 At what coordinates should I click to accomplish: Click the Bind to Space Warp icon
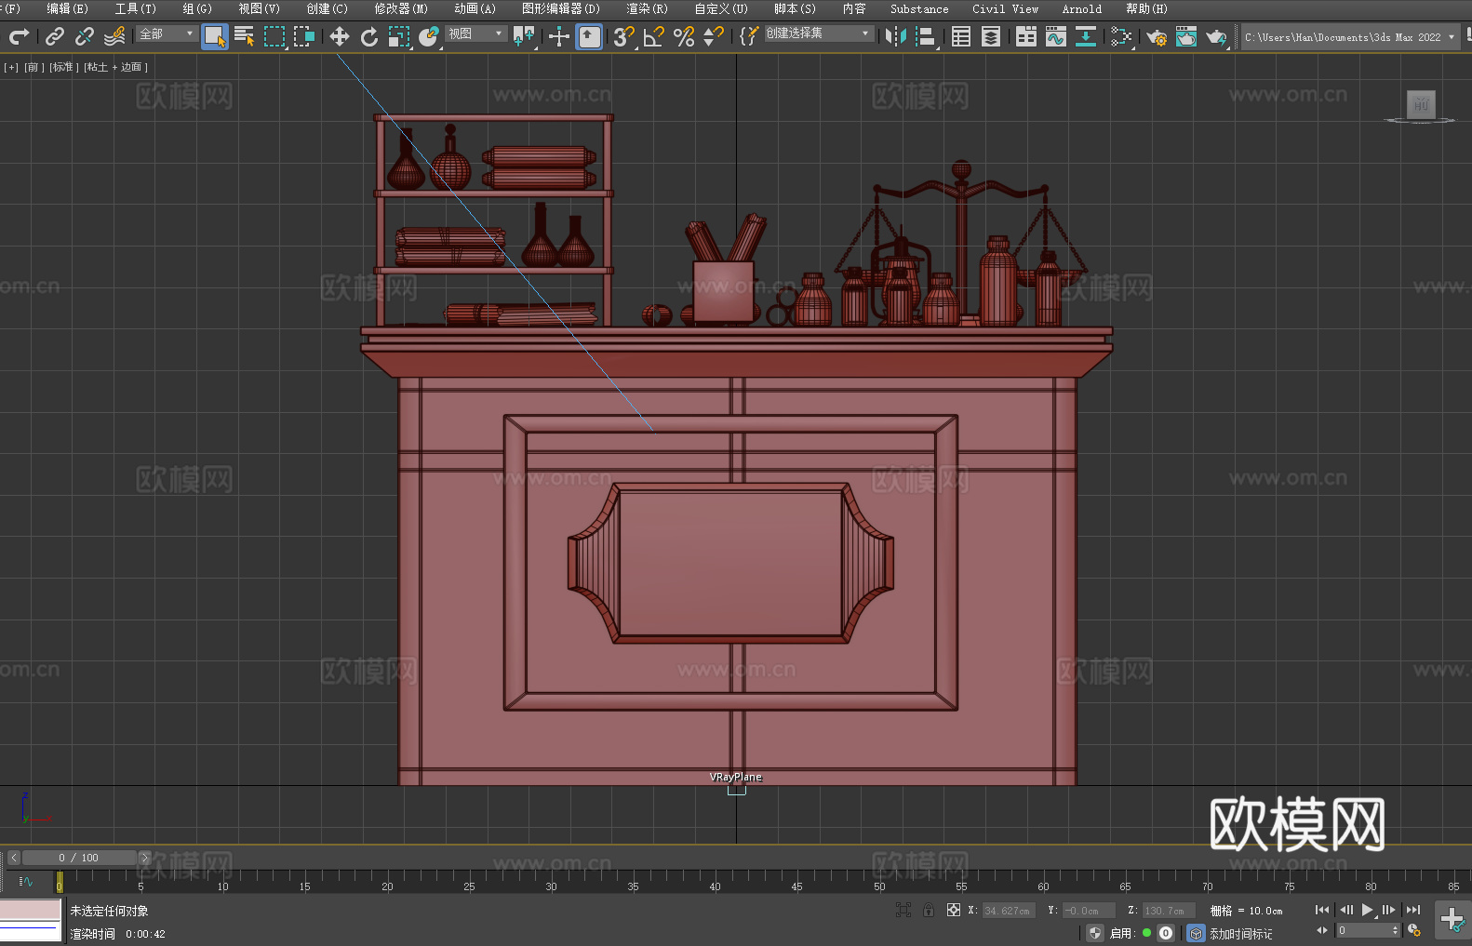coord(114,36)
